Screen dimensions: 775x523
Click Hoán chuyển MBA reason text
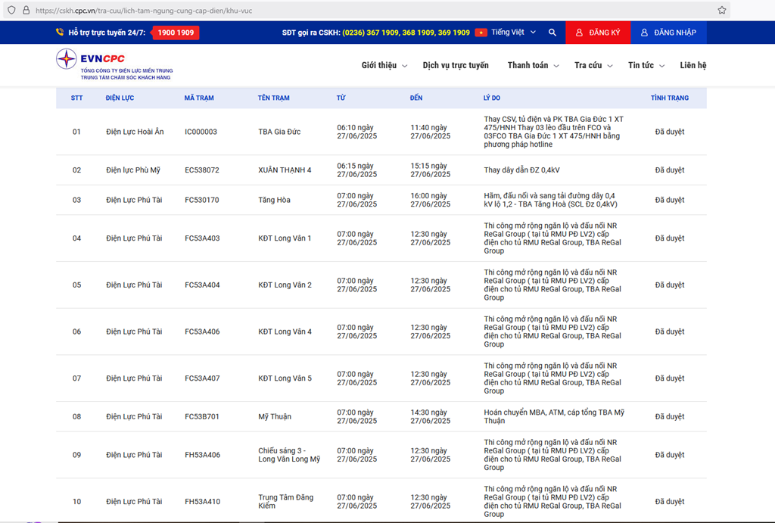click(554, 417)
